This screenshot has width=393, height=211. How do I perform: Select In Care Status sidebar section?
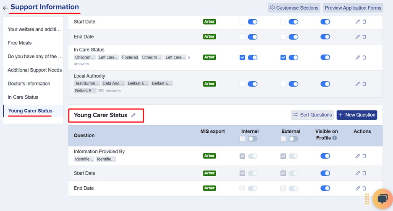click(x=23, y=97)
